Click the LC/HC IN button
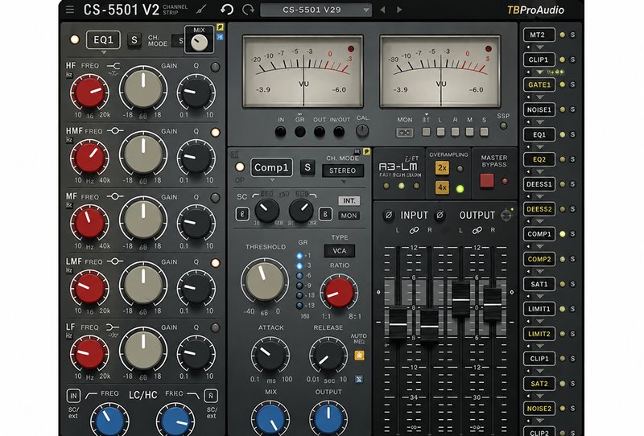Image resolution: width=644 pixels, height=436 pixels. [x=73, y=396]
